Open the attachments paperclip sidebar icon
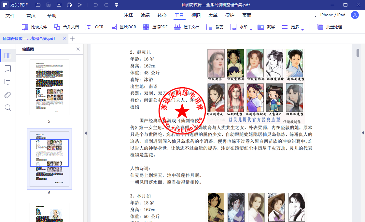This screenshot has height=222, width=365. [8, 95]
